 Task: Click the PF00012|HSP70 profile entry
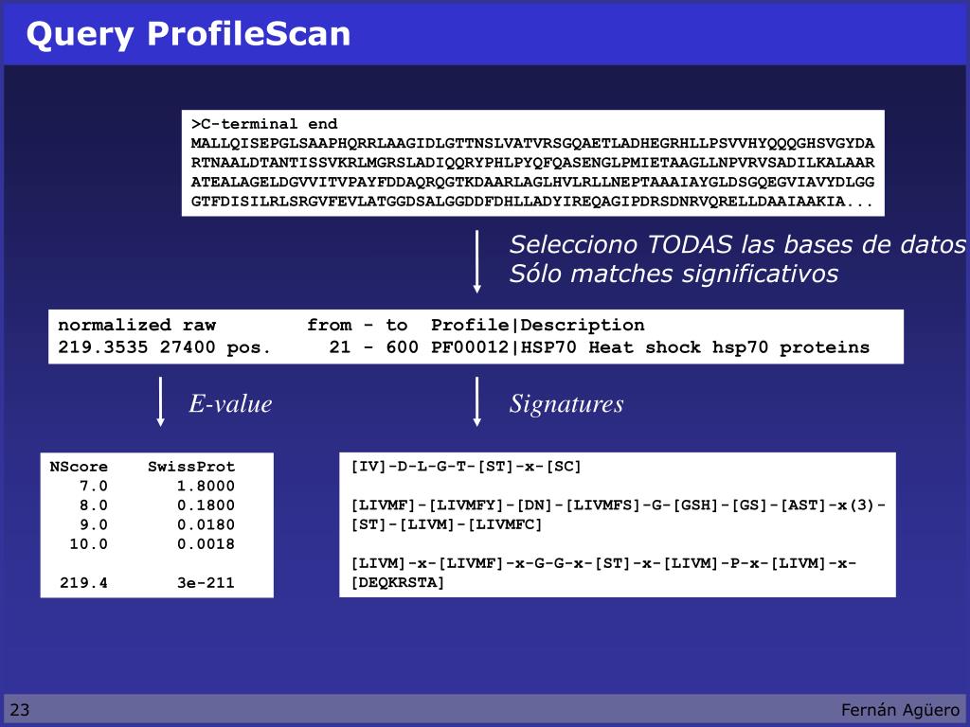(x=504, y=347)
